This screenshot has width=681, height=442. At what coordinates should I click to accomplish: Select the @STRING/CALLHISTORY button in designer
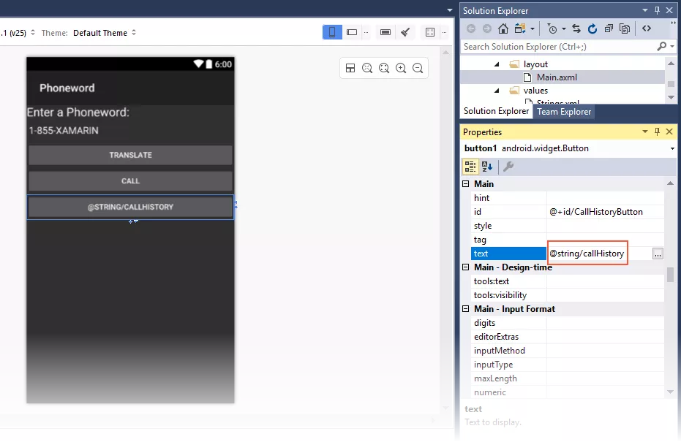130,207
